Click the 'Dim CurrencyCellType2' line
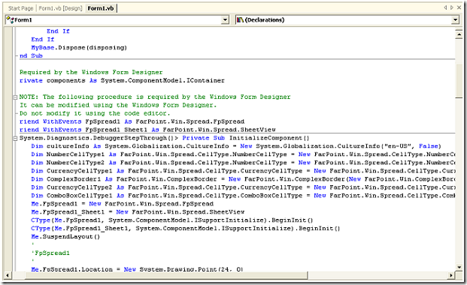 243,187
